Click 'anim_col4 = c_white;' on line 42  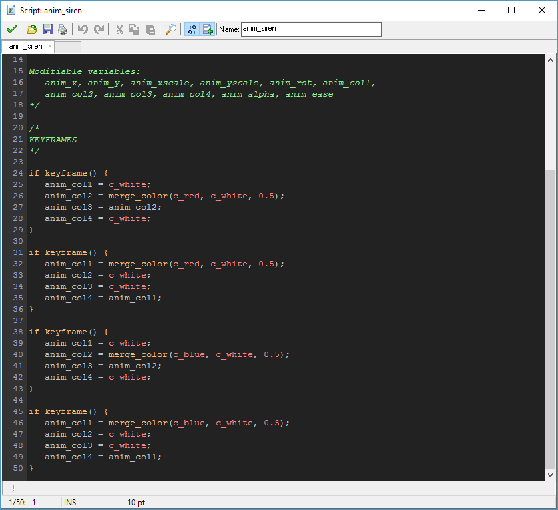point(97,378)
